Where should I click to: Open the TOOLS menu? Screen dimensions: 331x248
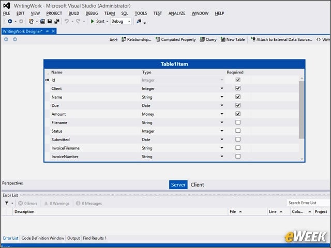(x=141, y=13)
